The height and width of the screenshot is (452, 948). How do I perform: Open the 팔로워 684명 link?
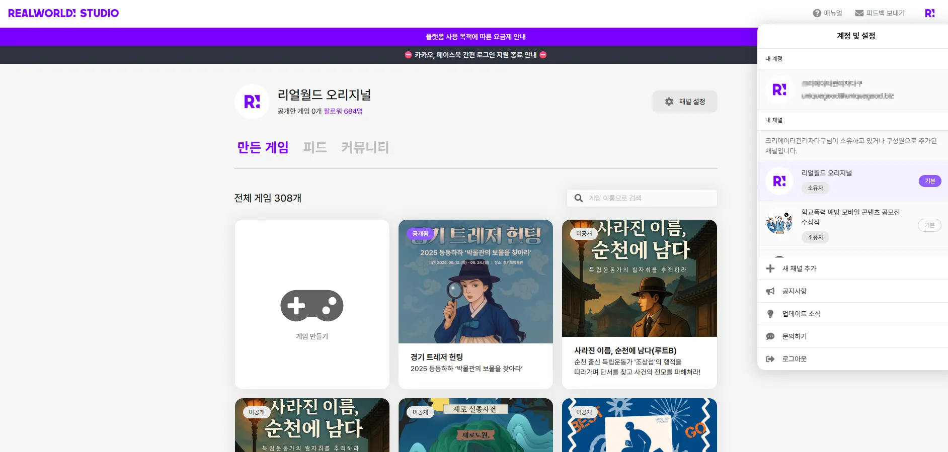(343, 111)
